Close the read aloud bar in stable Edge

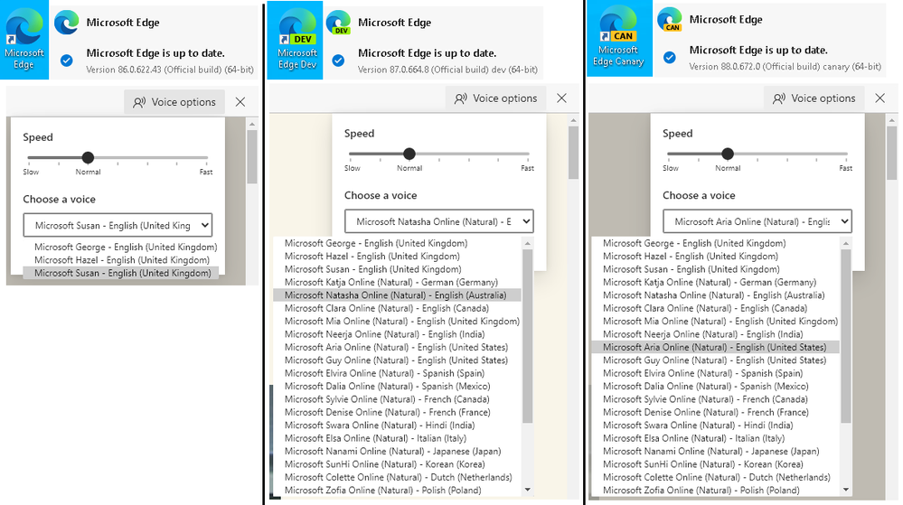tap(240, 102)
